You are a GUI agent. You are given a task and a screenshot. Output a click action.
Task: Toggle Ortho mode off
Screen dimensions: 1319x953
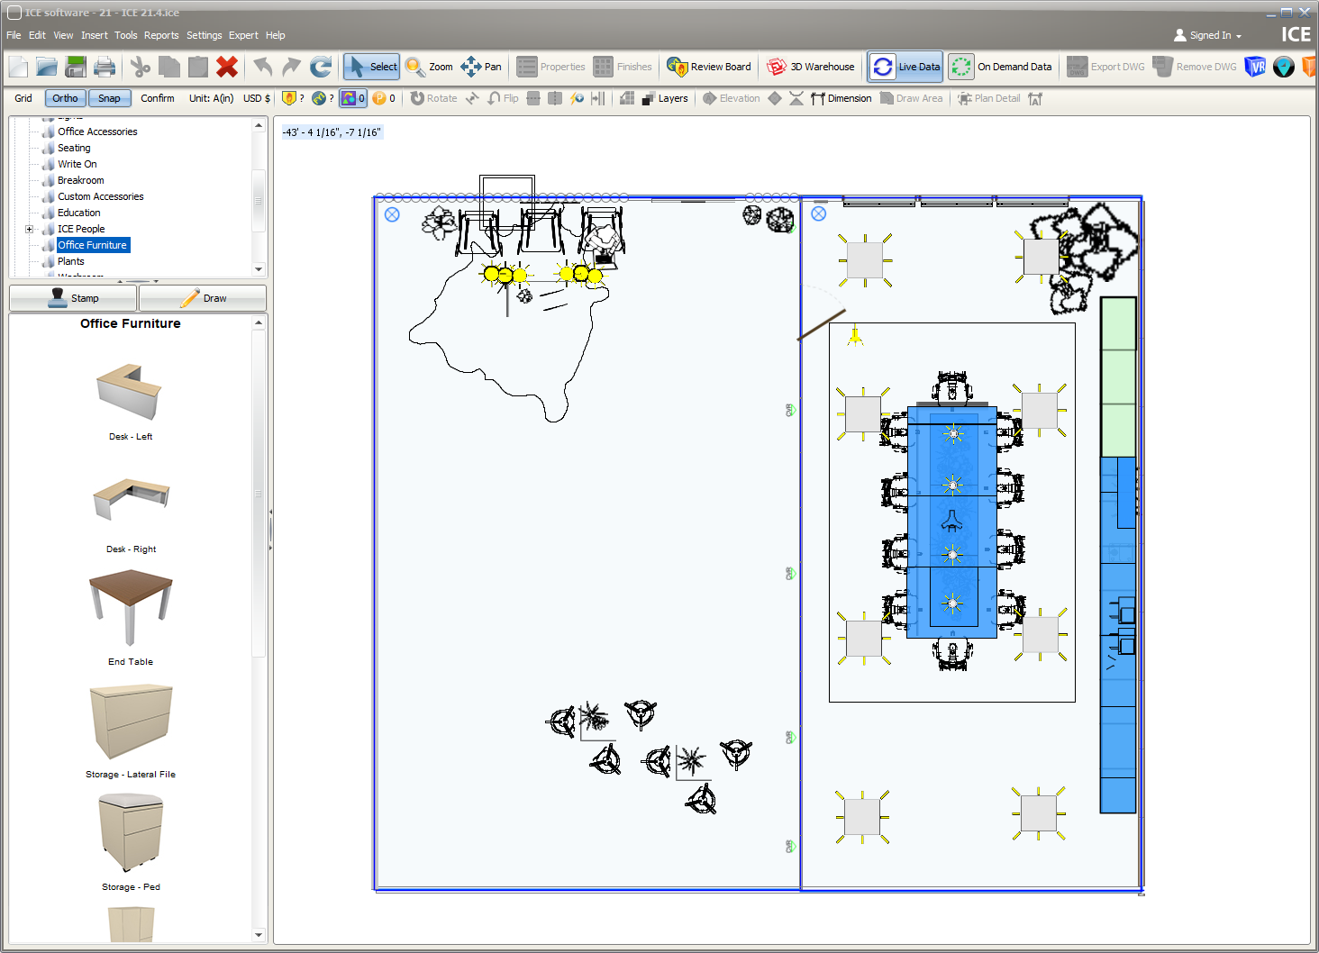click(x=65, y=98)
